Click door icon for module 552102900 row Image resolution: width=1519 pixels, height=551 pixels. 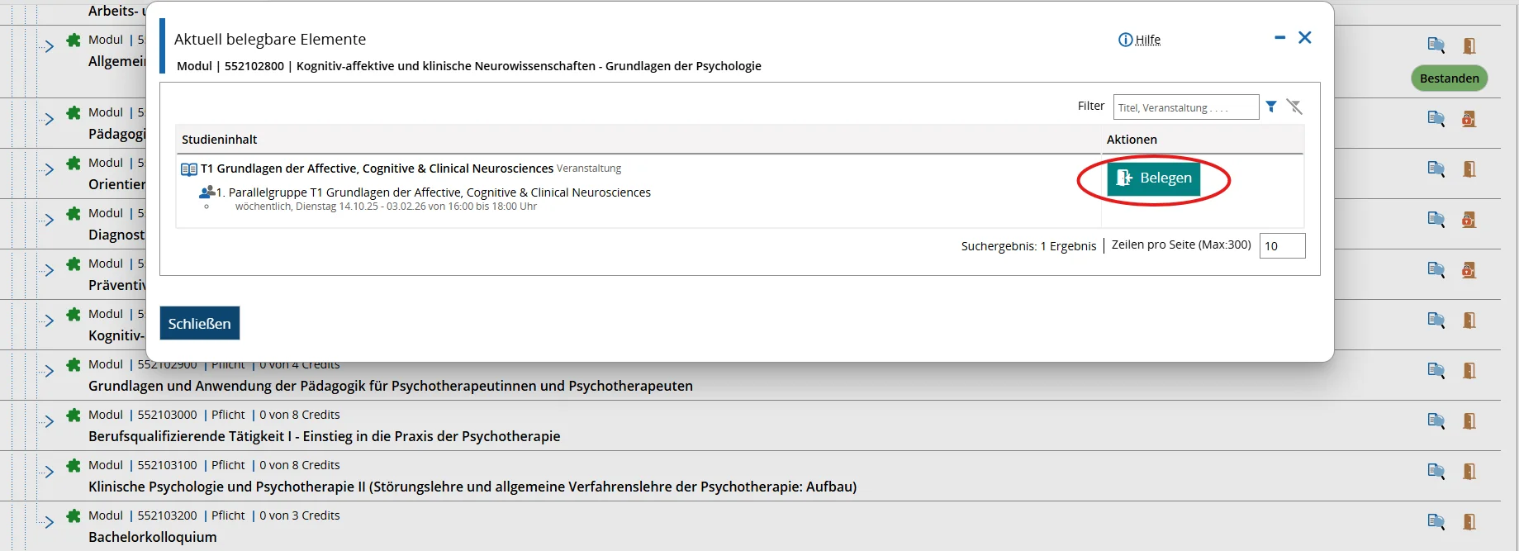click(1469, 370)
